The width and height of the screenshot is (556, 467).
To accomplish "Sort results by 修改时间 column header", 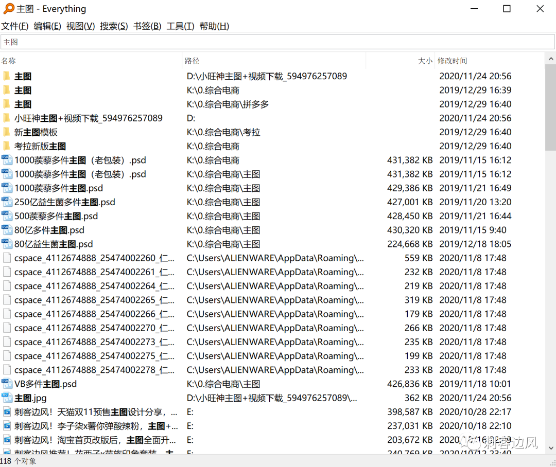I will [490, 61].
